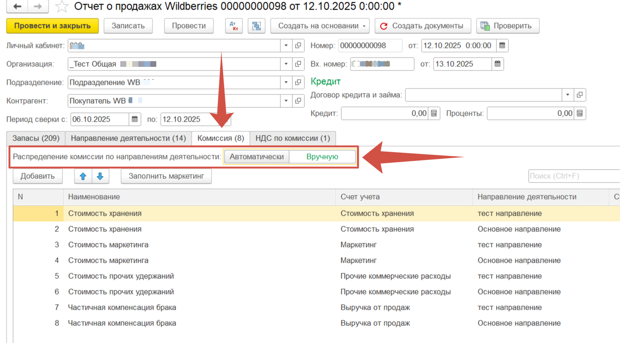620x343 pixels.
Task: Open calendar for Вх. номер date 13.10.2025
Action: (498, 64)
